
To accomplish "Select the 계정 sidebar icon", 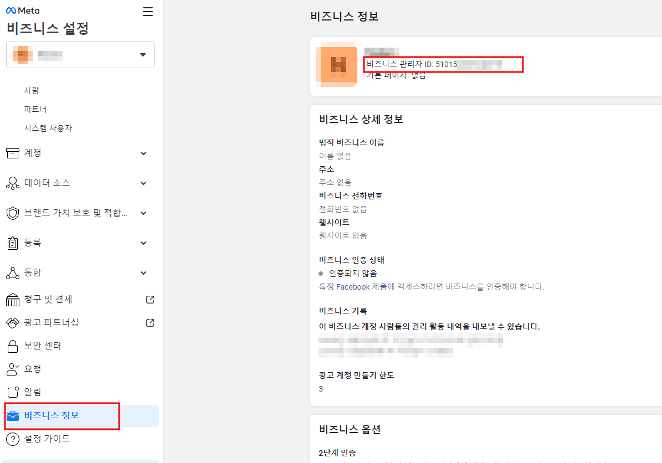I will (12, 153).
